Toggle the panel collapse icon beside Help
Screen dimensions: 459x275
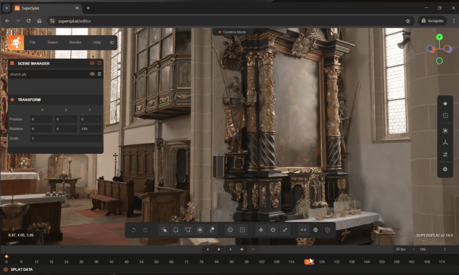point(112,42)
